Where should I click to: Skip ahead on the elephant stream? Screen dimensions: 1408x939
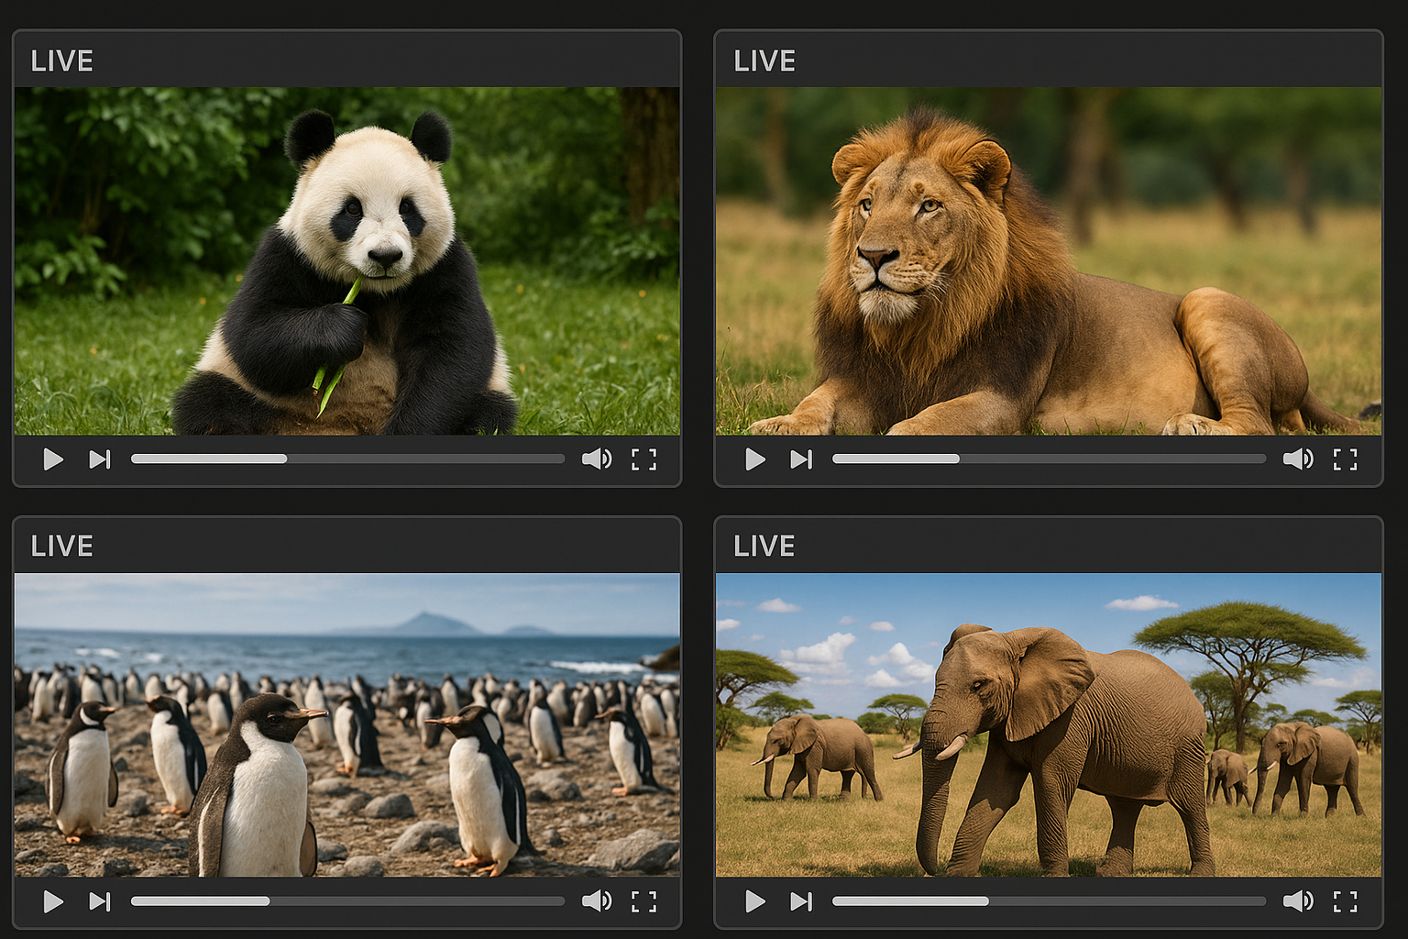click(x=801, y=901)
